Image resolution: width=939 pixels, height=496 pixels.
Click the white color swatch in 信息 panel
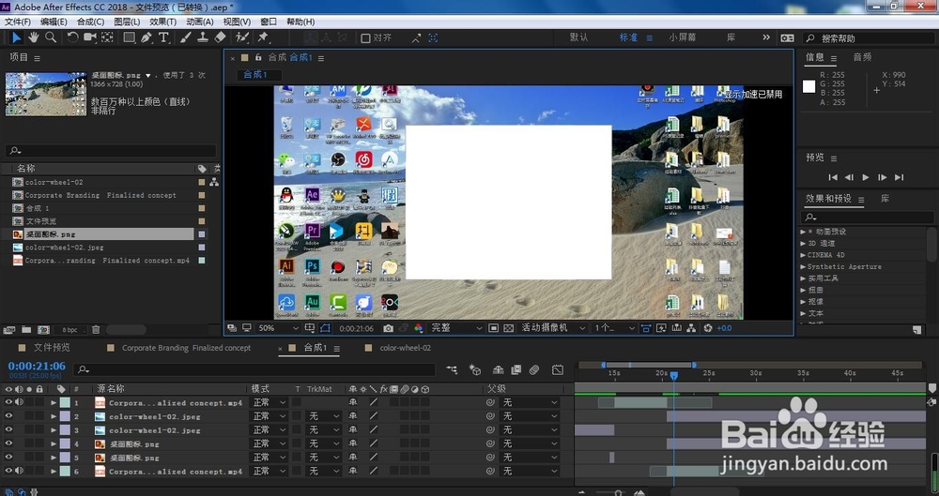(x=808, y=87)
